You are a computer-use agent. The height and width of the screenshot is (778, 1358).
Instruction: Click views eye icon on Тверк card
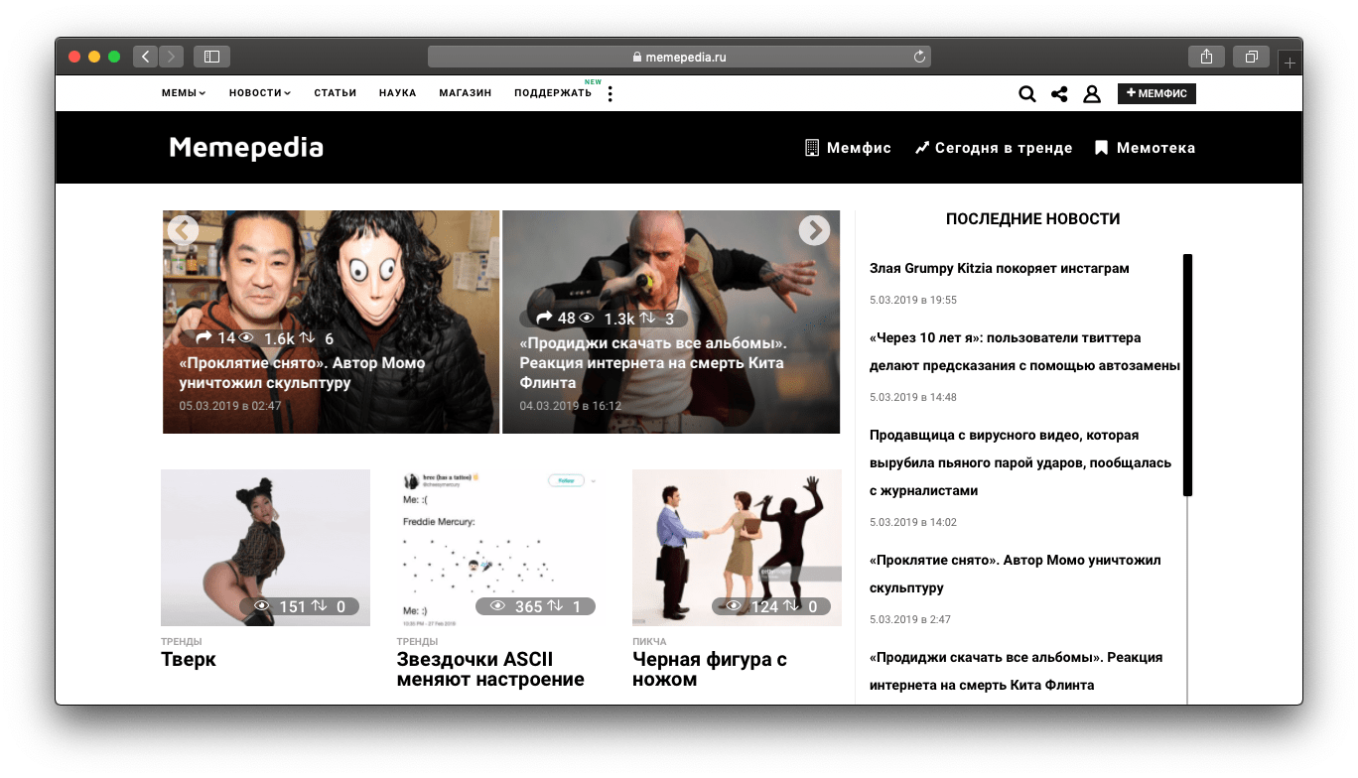(262, 606)
